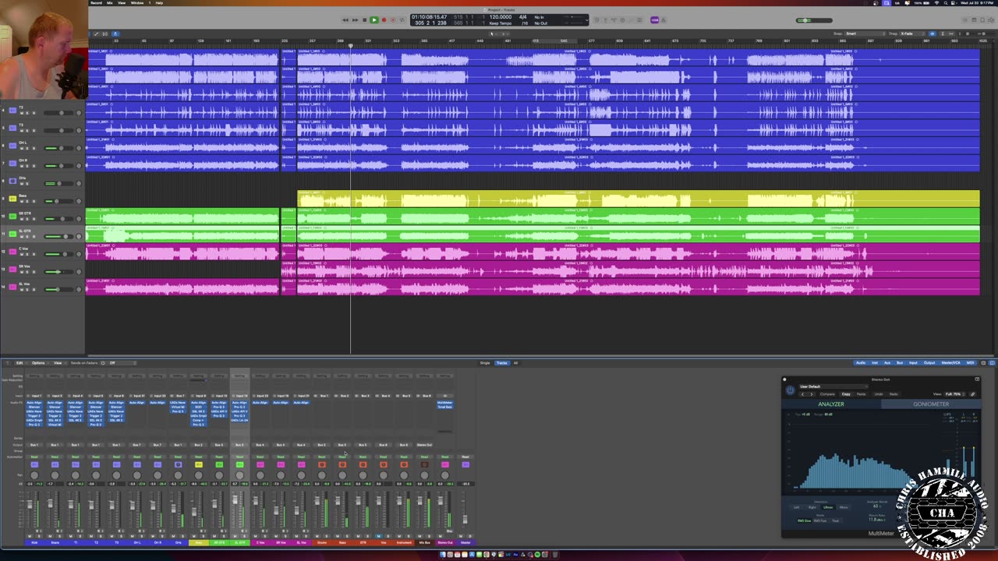Toggle the Aux channel filter button
998x561 pixels.
[x=887, y=363]
